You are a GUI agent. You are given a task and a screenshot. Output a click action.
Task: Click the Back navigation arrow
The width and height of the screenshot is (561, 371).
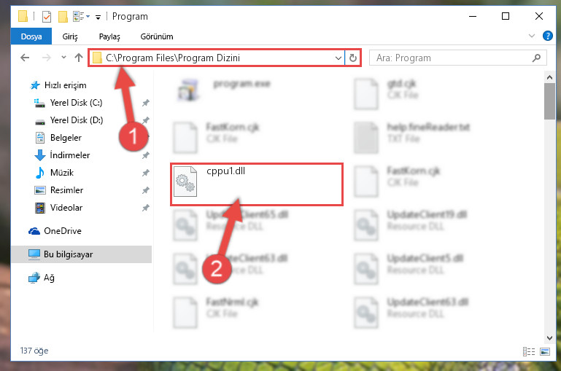pyautogui.click(x=25, y=58)
